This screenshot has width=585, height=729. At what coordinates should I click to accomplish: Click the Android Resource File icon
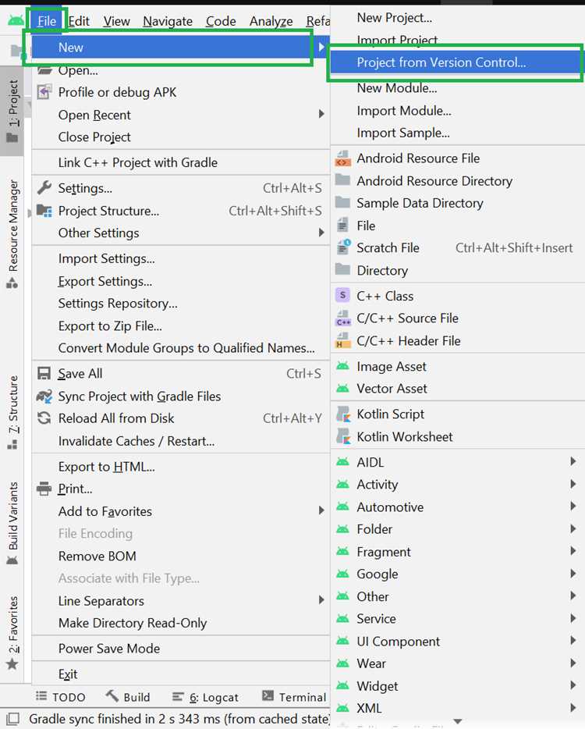tap(343, 158)
